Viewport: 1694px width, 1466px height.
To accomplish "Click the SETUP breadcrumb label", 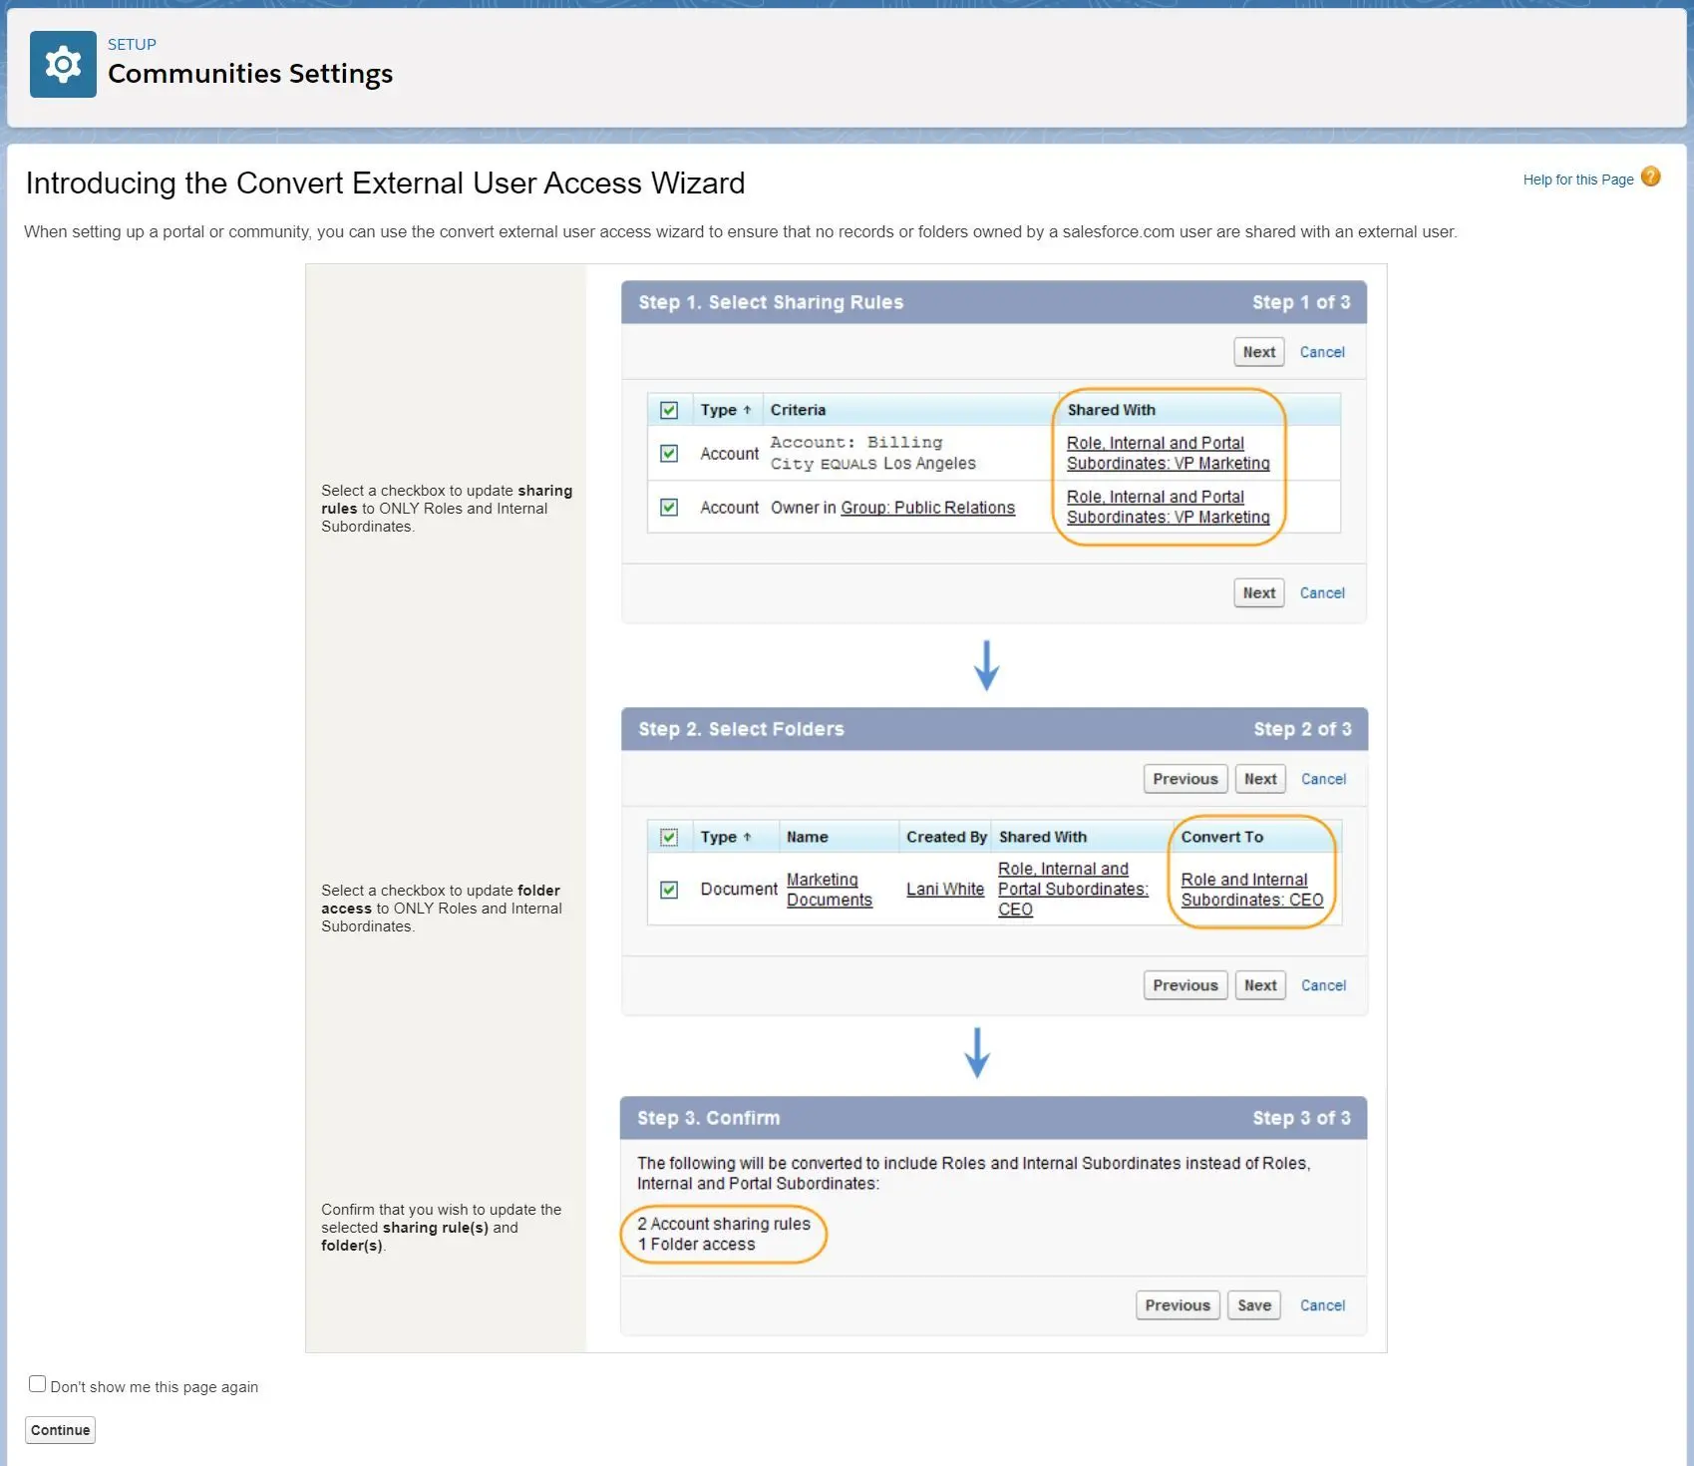I will click(132, 45).
